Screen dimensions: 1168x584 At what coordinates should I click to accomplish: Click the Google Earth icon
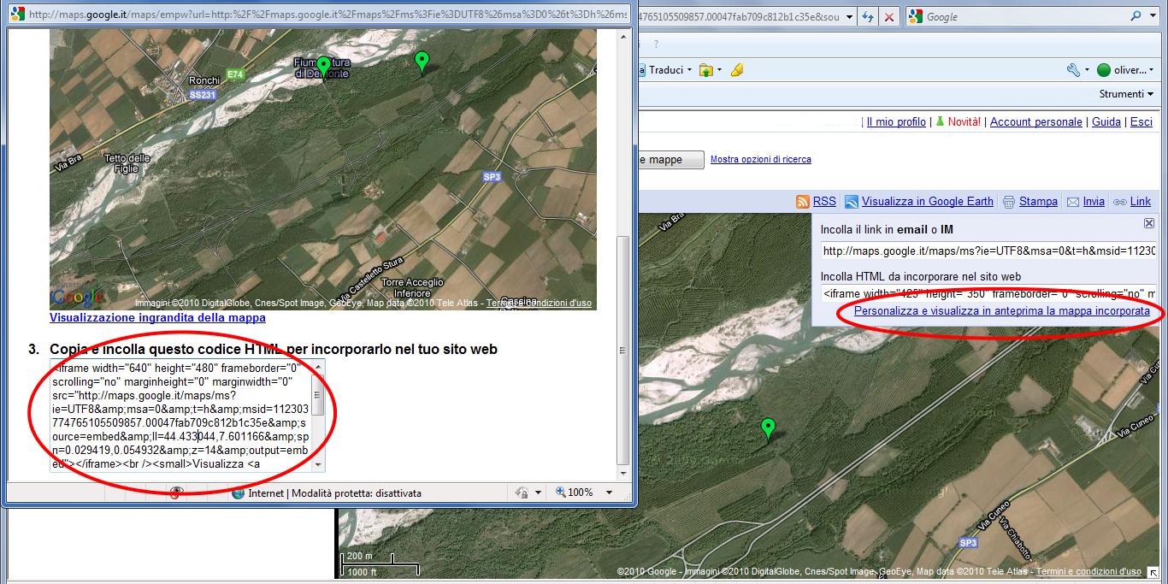coord(852,202)
